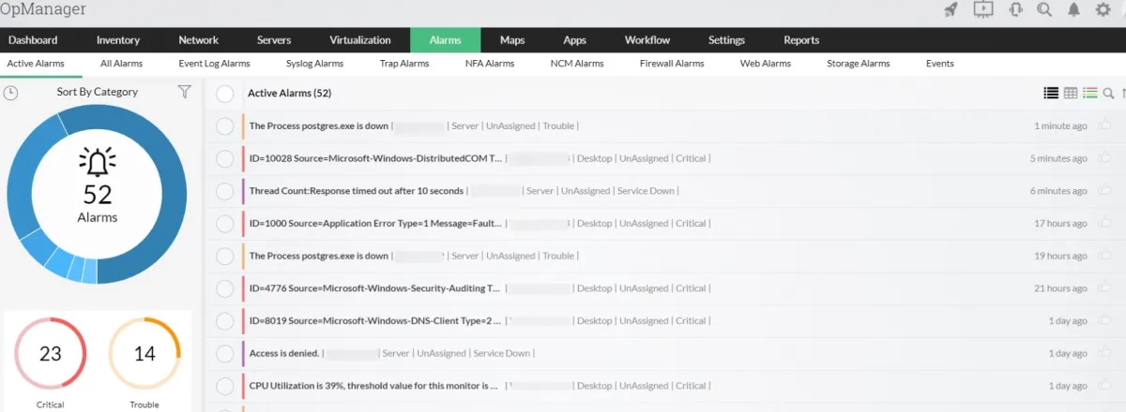Select postgres.exe alarm from 1 minute ago
The image size is (1126, 412).
(x=224, y=126)
